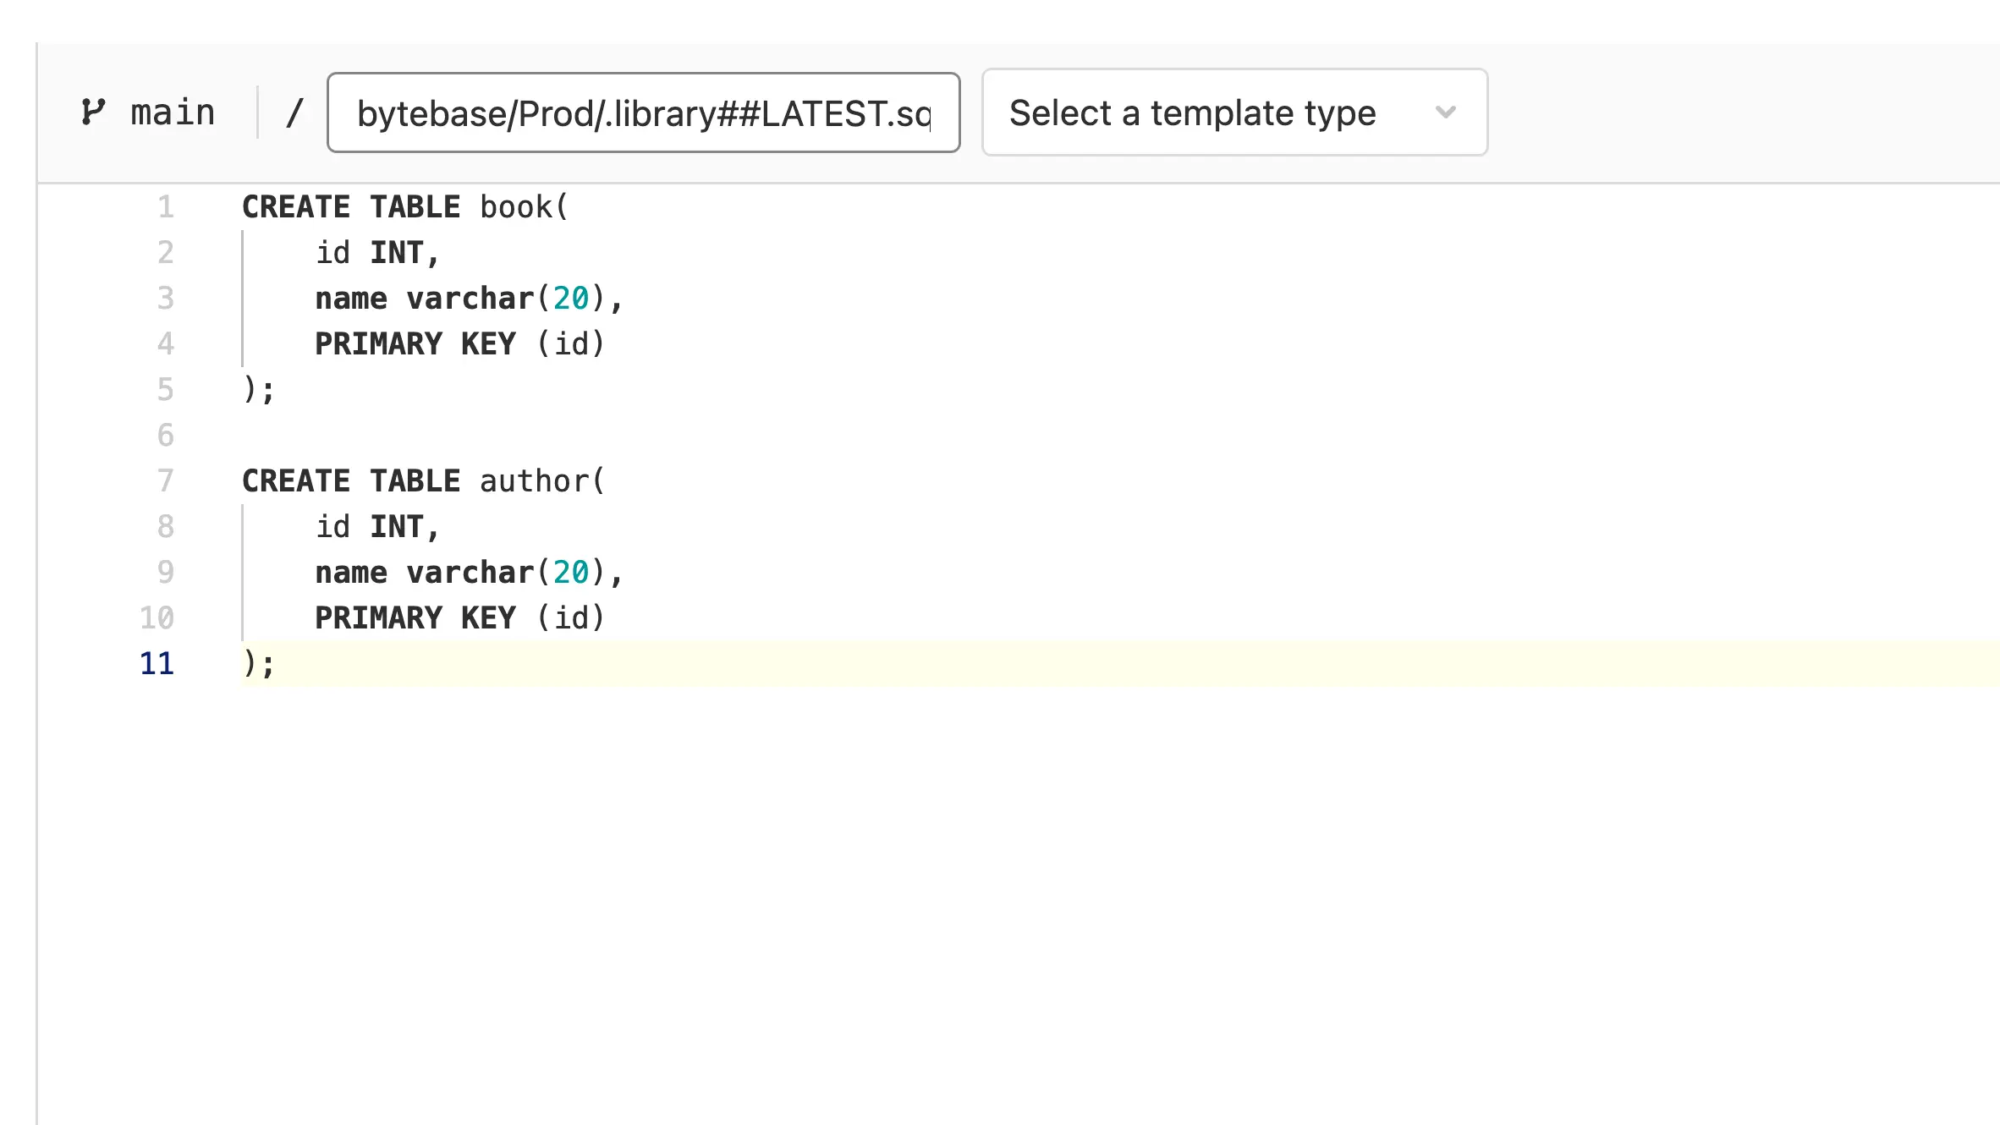Place cursor on line 2 id INT,
Viewport: 2000px width, 1125px height.
(377, 253)
